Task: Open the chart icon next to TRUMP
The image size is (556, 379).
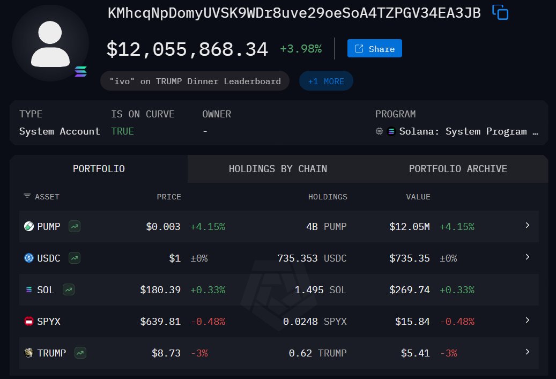Action: (80, 353)
